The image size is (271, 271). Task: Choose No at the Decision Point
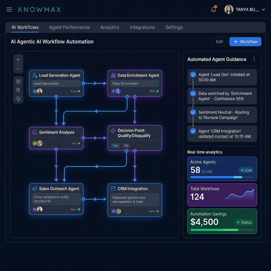tap(126, 146)
